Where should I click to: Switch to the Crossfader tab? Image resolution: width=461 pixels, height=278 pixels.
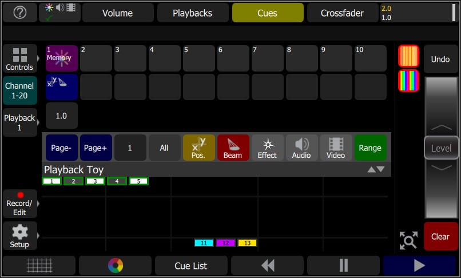[x=342, y=13]
